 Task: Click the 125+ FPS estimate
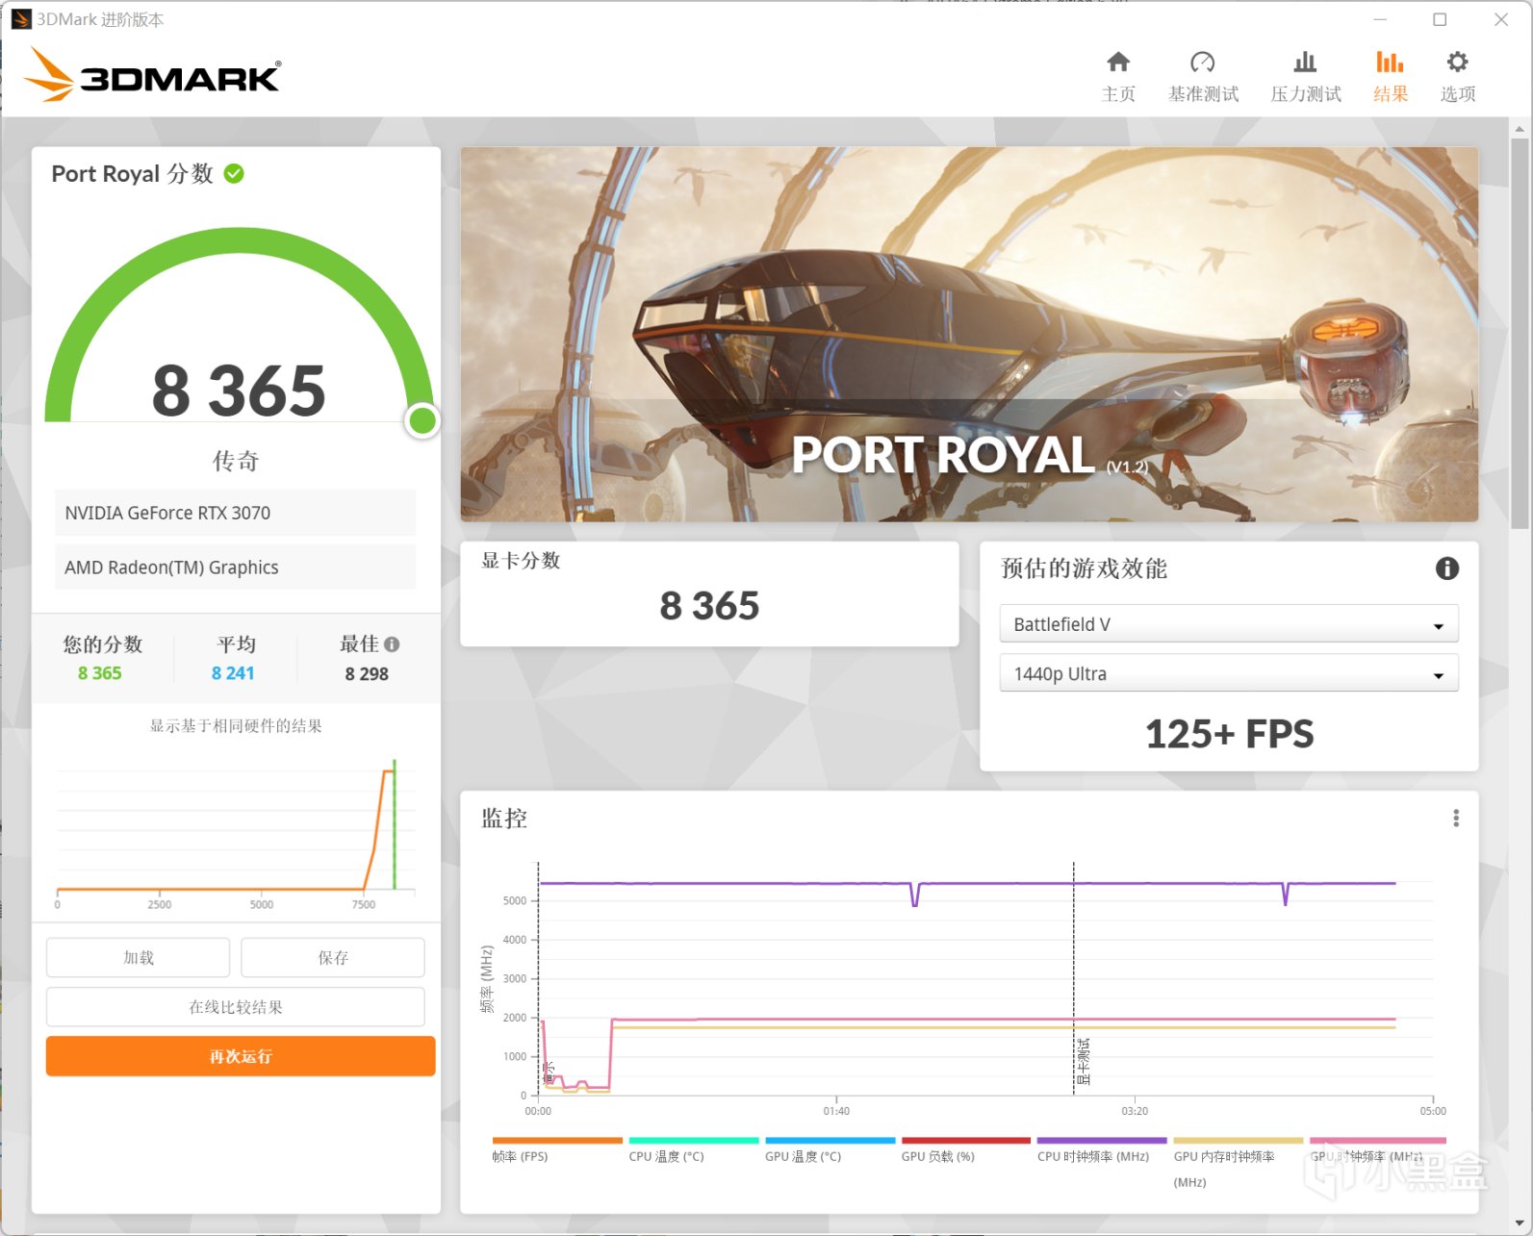1229,734
